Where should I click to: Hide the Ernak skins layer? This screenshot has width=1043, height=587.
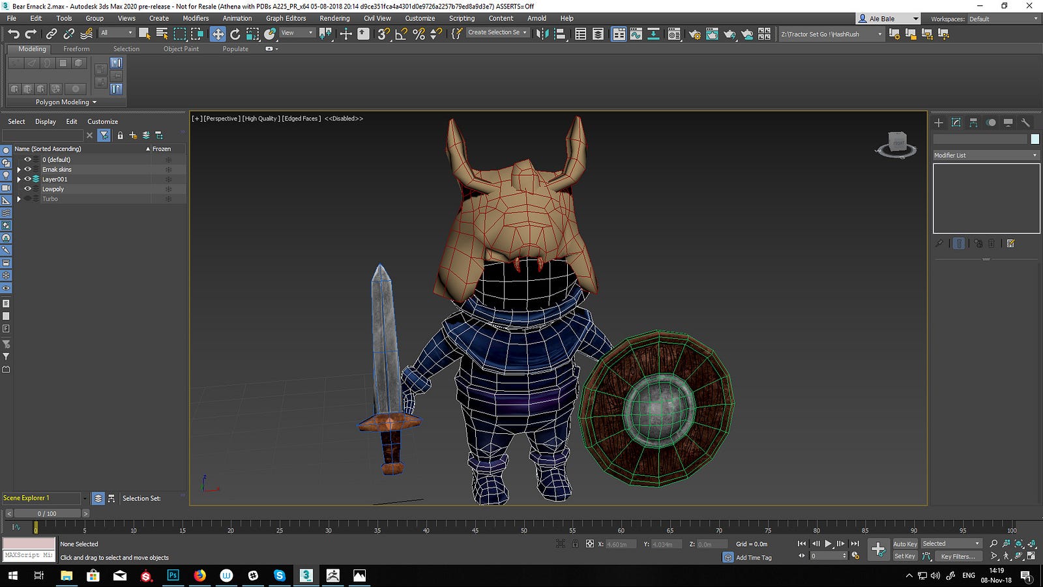[x=28, y=169]
